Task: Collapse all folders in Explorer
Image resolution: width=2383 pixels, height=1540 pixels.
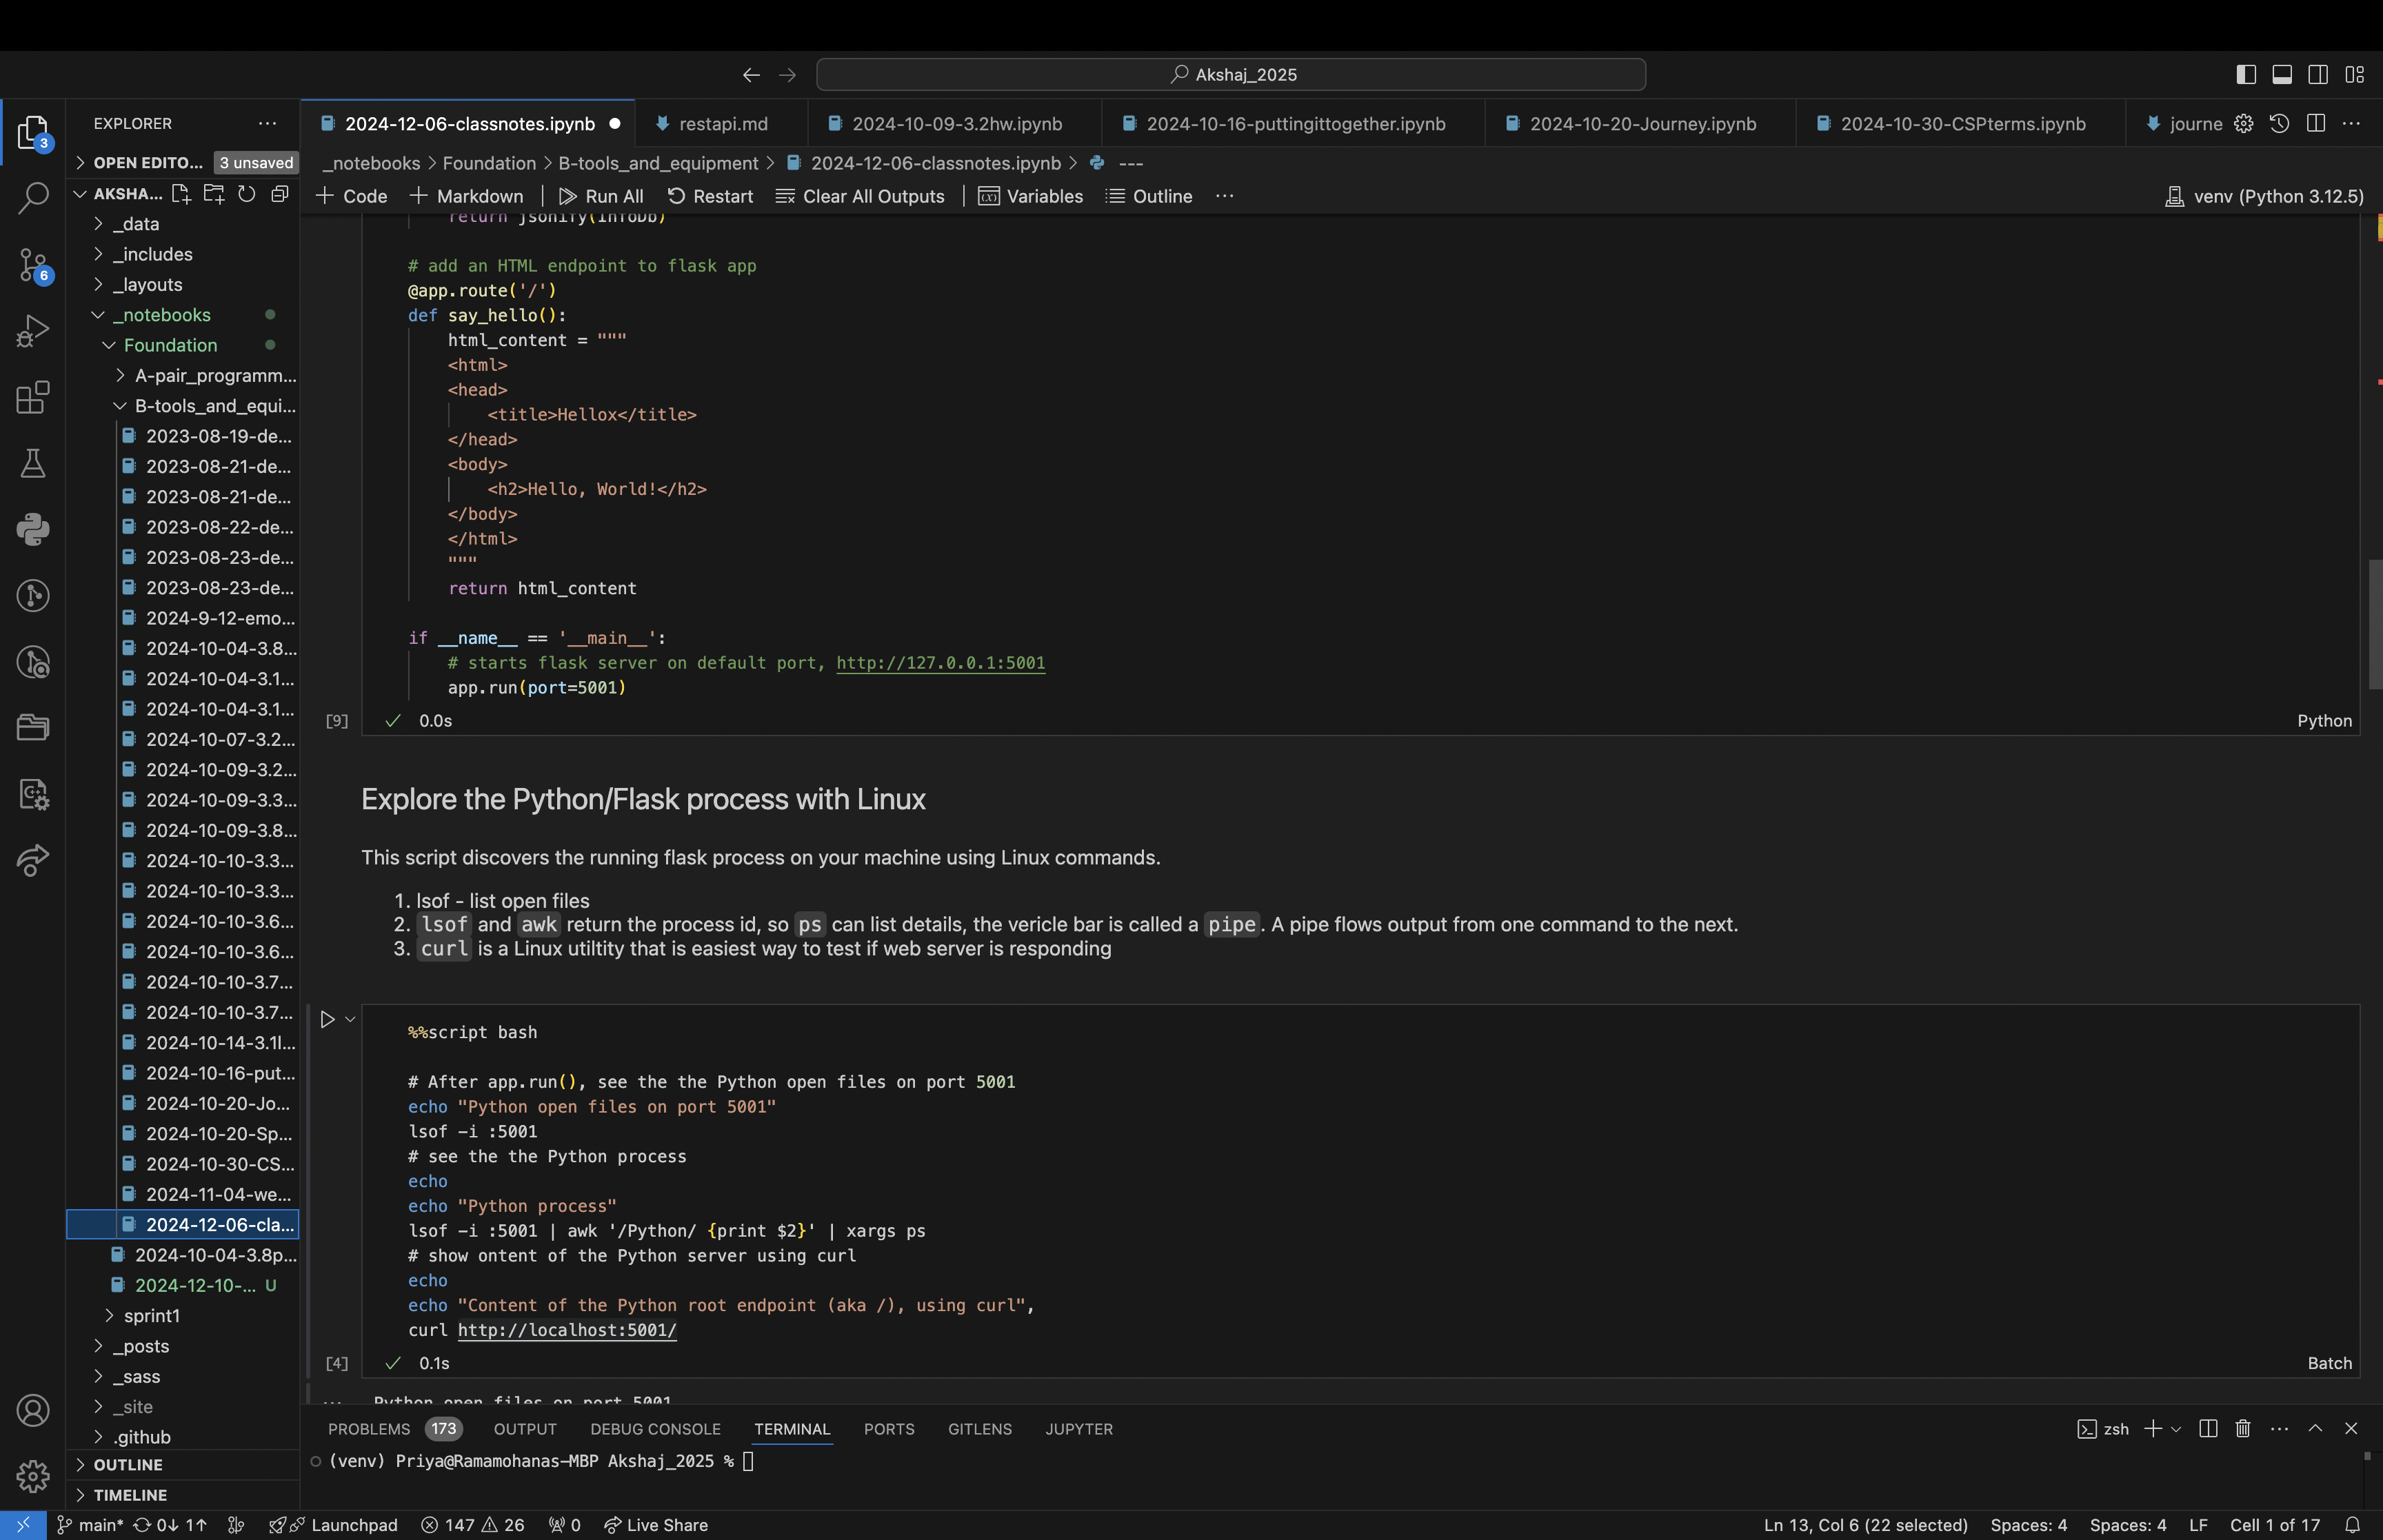Action: coord(280,193)
